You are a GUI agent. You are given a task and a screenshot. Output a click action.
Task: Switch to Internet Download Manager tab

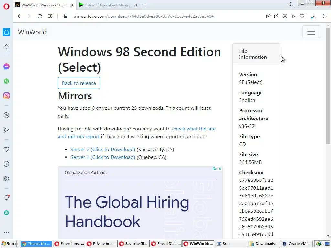point(108,5)
